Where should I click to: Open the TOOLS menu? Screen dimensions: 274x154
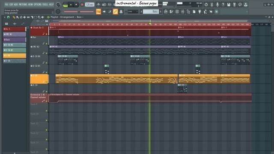45,4
